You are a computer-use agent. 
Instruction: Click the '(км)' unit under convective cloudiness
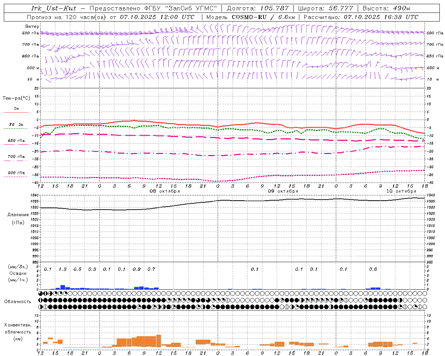coord(18,339)
